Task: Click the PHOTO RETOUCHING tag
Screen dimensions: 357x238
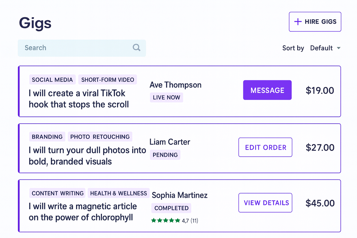Action: coord(100,137)
